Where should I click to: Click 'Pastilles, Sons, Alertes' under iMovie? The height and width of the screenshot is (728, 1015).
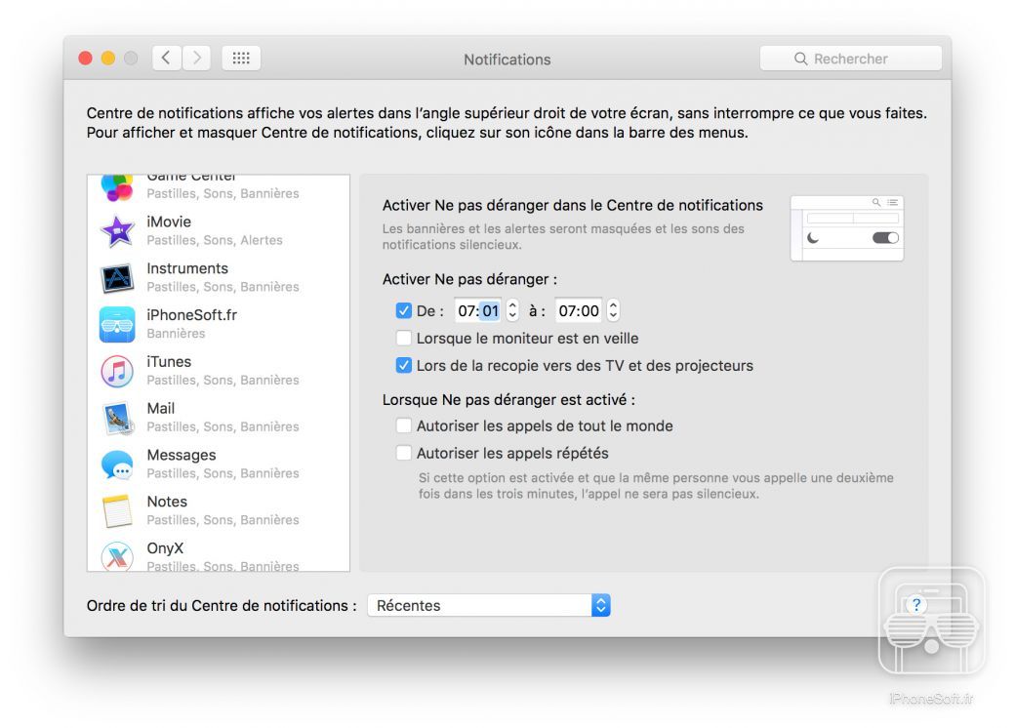click(215, 240)
